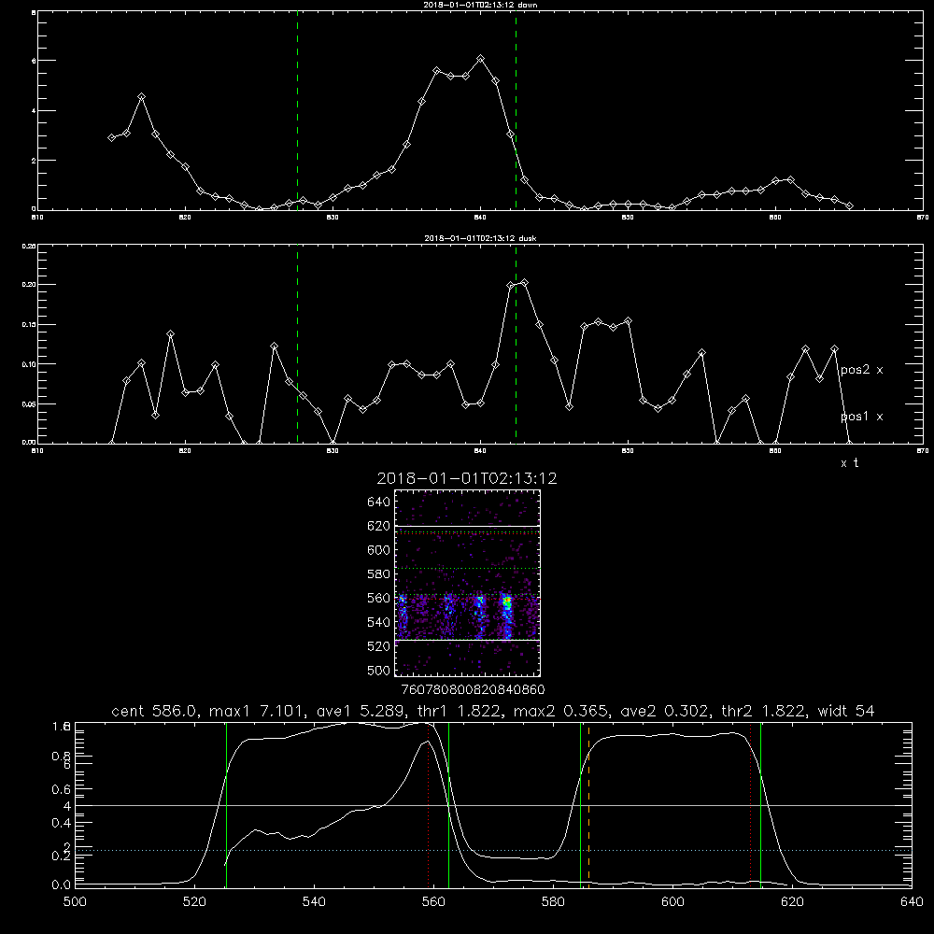Click the dawn plot title text
934x934 pixels.
coord(480,5)
